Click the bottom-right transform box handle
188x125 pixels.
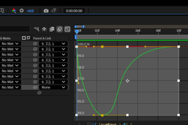coord(179,115)
